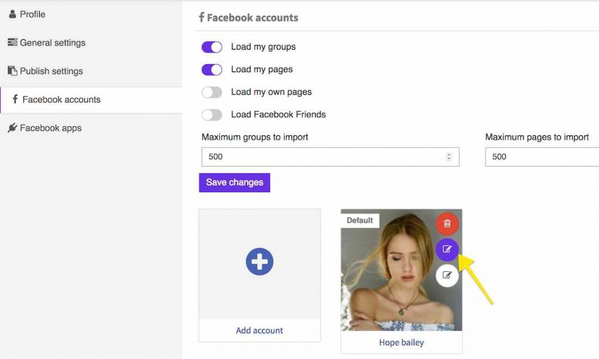Open the purple edit icon on Hope bailey
Screen dimensions: 599x359
pyautogui.click(x=447, y=249)
